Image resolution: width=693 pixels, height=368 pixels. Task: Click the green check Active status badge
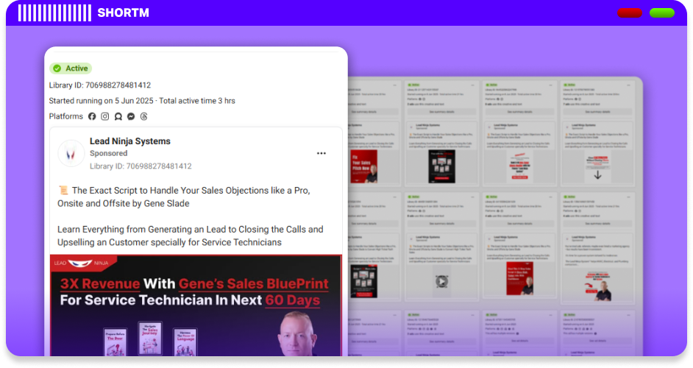pos(71,68)
